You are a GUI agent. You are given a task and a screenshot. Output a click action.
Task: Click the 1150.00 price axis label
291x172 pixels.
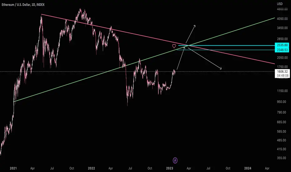click(282, 91)
